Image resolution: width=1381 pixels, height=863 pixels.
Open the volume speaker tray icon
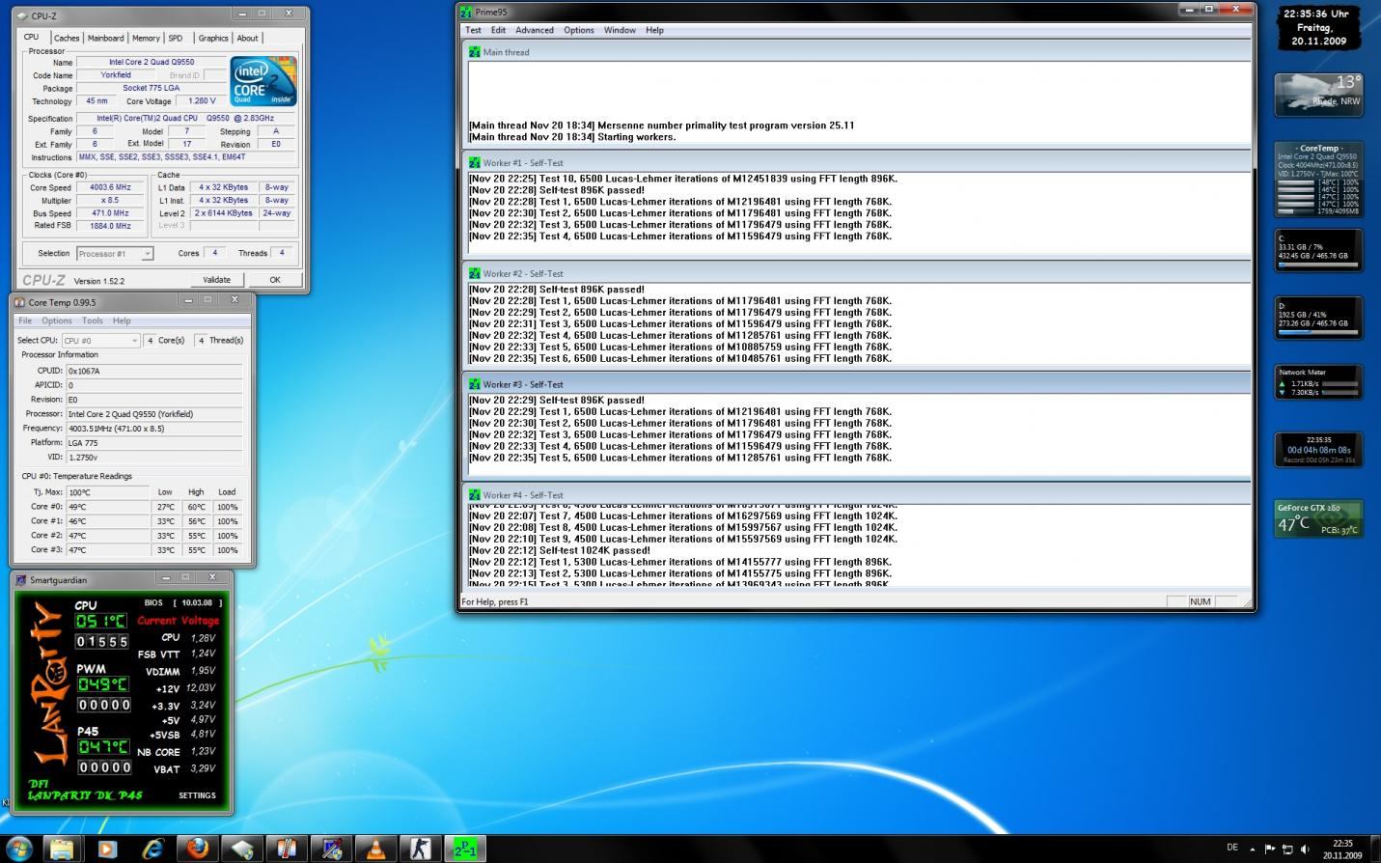coord(1305,849)
